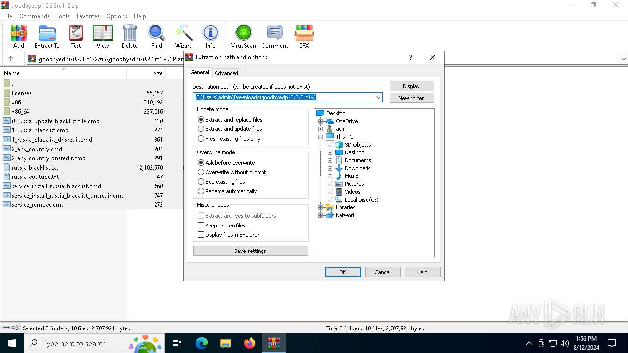This screenshot has height=353, width=628.
Task: Expand Network tree node
Action: click(320, 215)
